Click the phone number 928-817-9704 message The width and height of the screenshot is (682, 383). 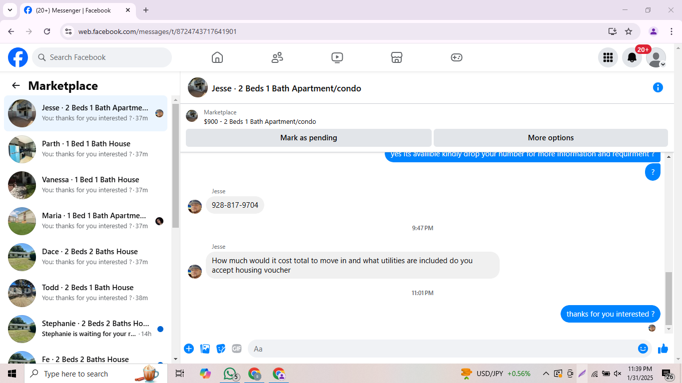point(235,205)
